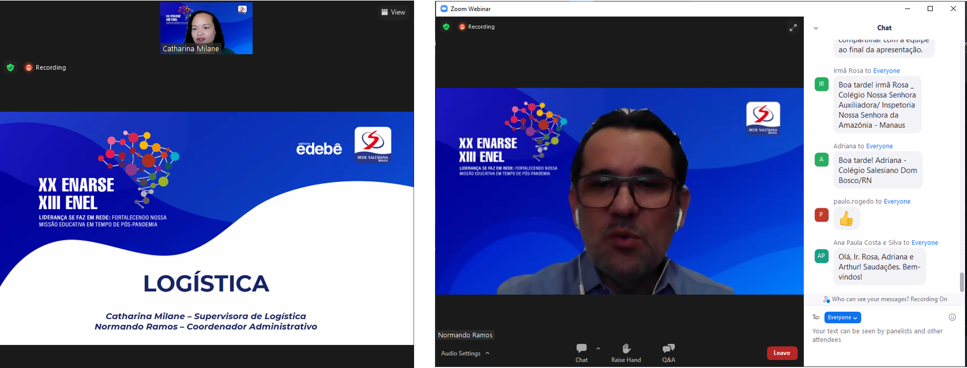Click the green encryption shield in left window
Image resolution: width=967 pixels, height=368 pixels.
[10, 67]
